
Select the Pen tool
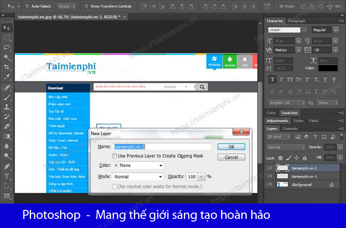(x=7, y=166)
